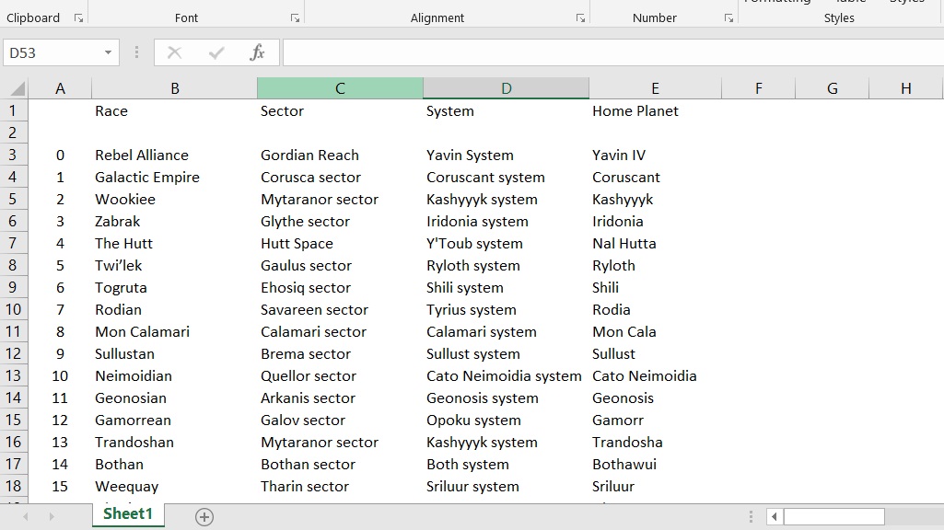
Task: Click the tab bar split handle dots
Action: [751, 516]
